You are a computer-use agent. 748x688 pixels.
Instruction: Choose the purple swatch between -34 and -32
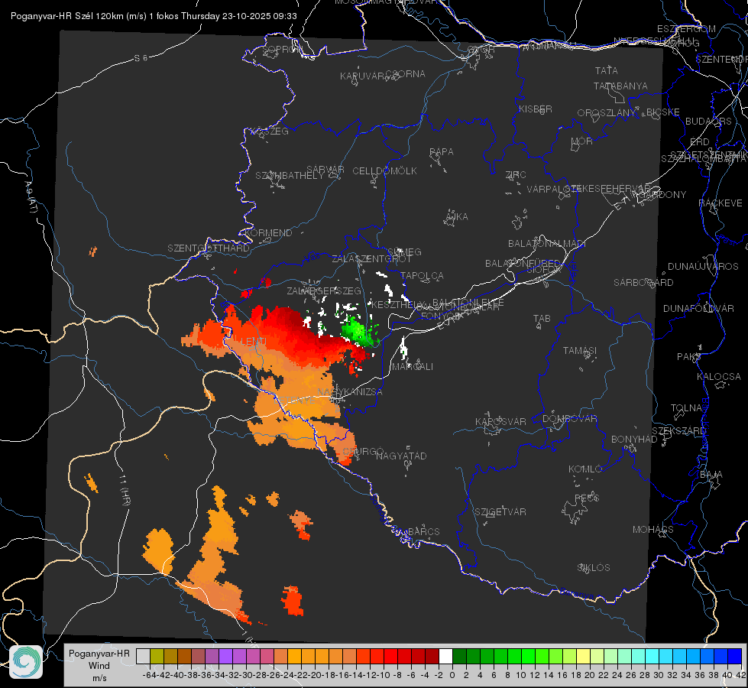coord(225,657)
